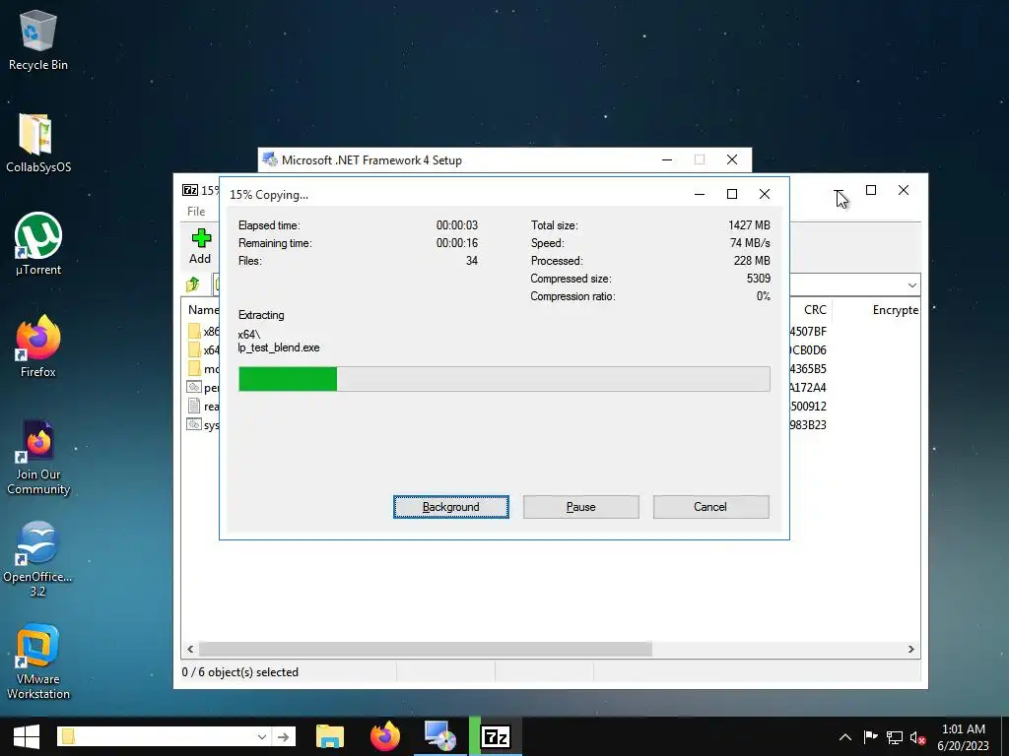This screenshot has height=756, width=1009.
Task: Click CRC value ending 4365B5
Action: (x=808, y=369)
